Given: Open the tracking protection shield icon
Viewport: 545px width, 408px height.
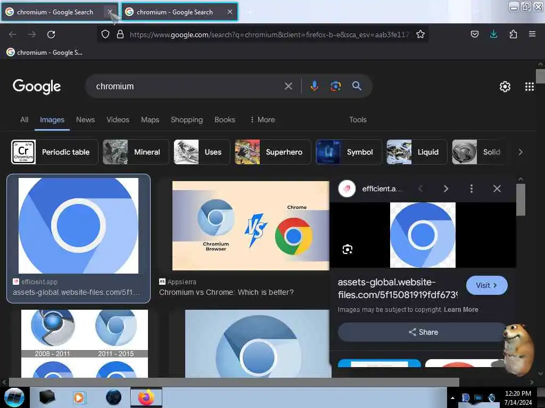Looking at the screenshot, I should click(x=105, y=34).
